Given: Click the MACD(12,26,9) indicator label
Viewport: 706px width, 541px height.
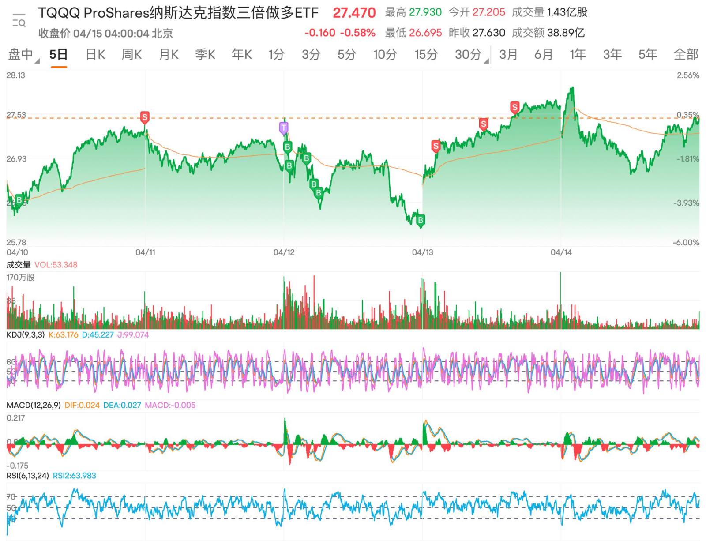Looking at the screenshot, I should tap(34, 405).
